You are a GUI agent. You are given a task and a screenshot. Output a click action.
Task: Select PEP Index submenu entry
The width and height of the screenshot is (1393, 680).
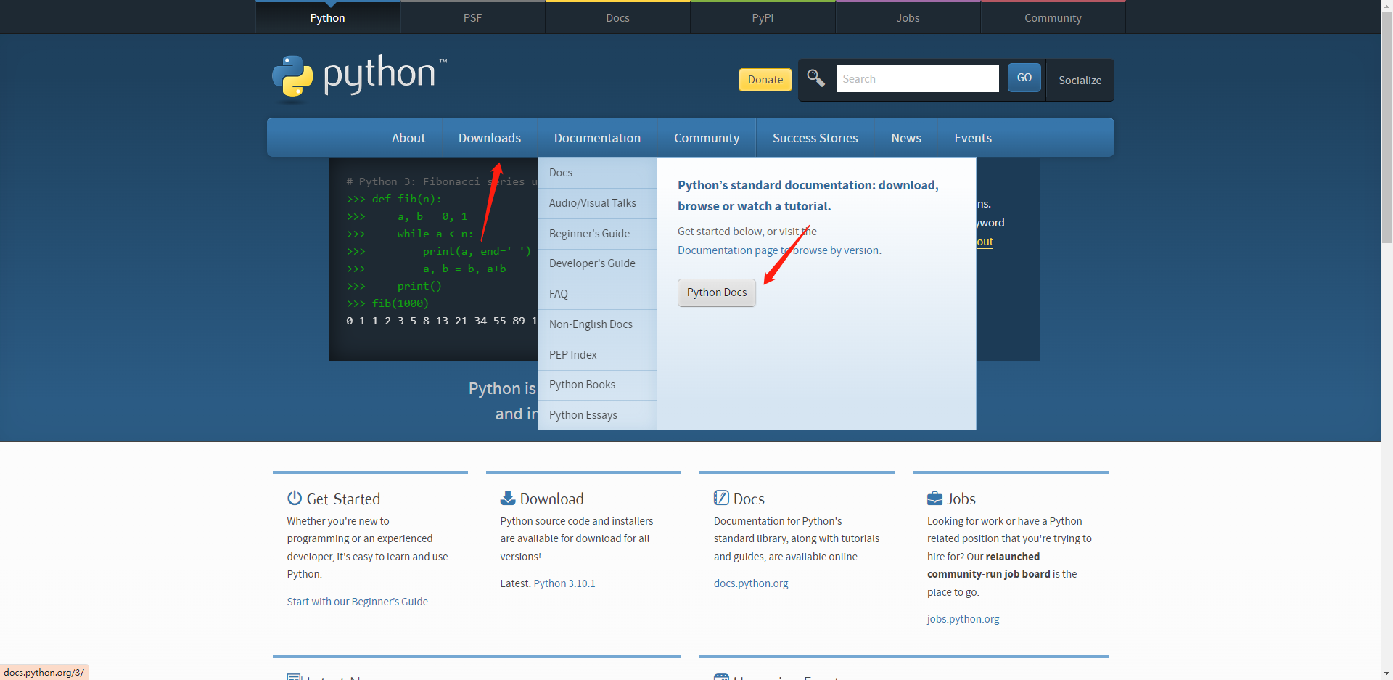tap(597, 355)
